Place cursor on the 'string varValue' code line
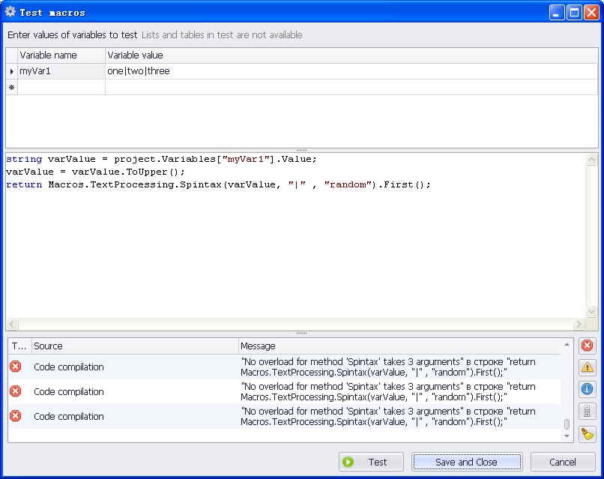Screen dimensions: 604x479 point(161,159)
